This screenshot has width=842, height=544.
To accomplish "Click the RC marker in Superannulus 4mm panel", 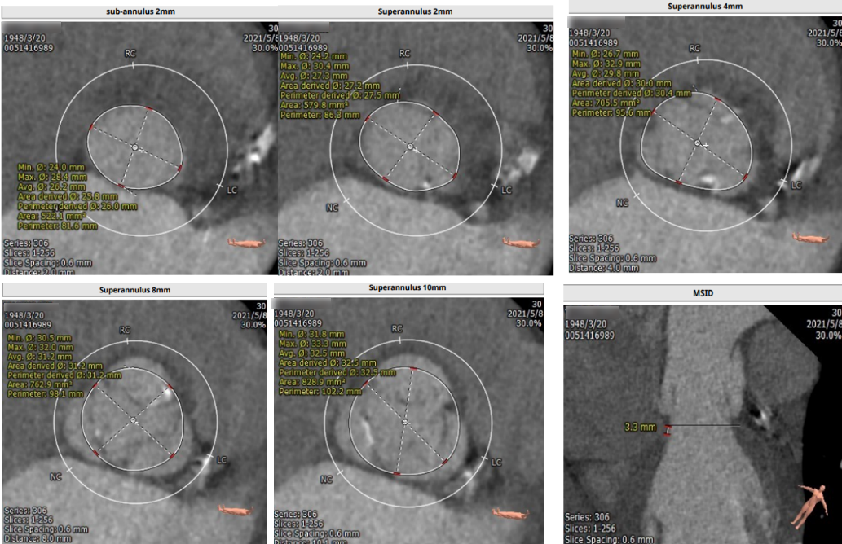I will point(694,48).
